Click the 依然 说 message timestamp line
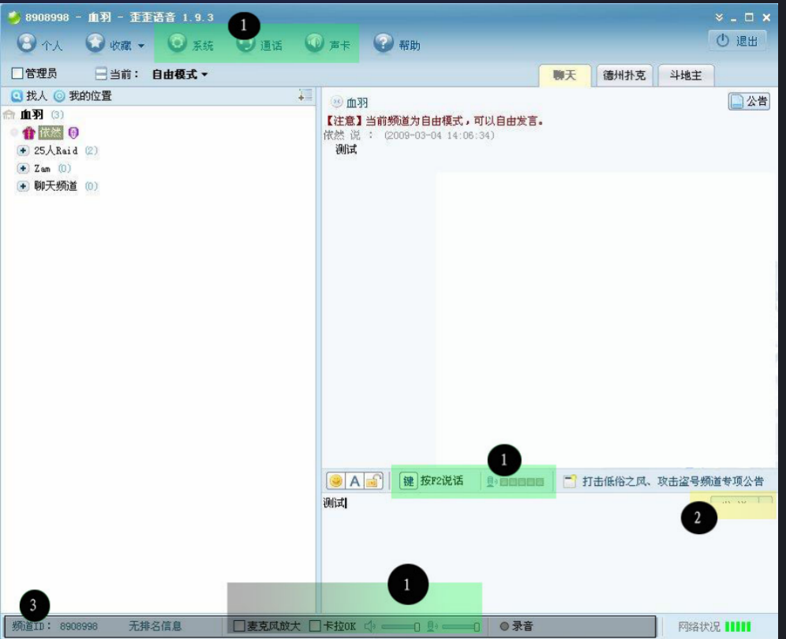786x639 pixels. coord(409,136)
